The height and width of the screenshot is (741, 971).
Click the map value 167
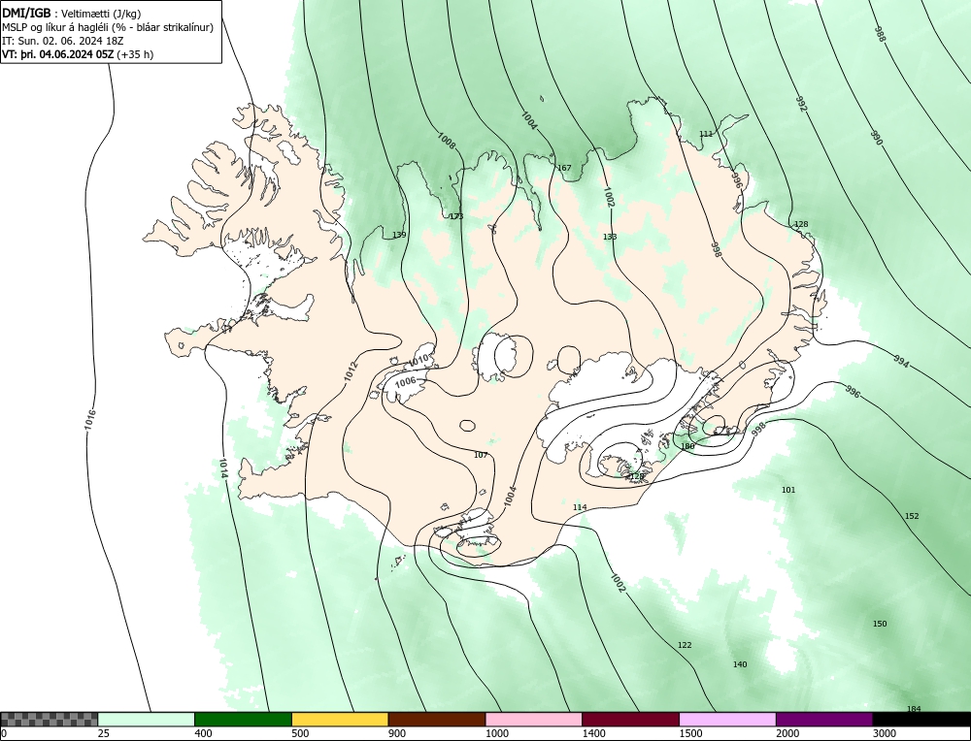coord(564,168)
